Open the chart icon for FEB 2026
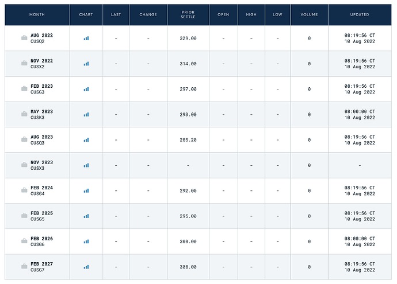 [86, 242]
